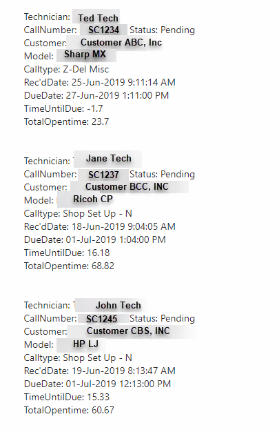Select the Sharp MX model label
The image size is (279, 432).
click(x=85, y=54)
